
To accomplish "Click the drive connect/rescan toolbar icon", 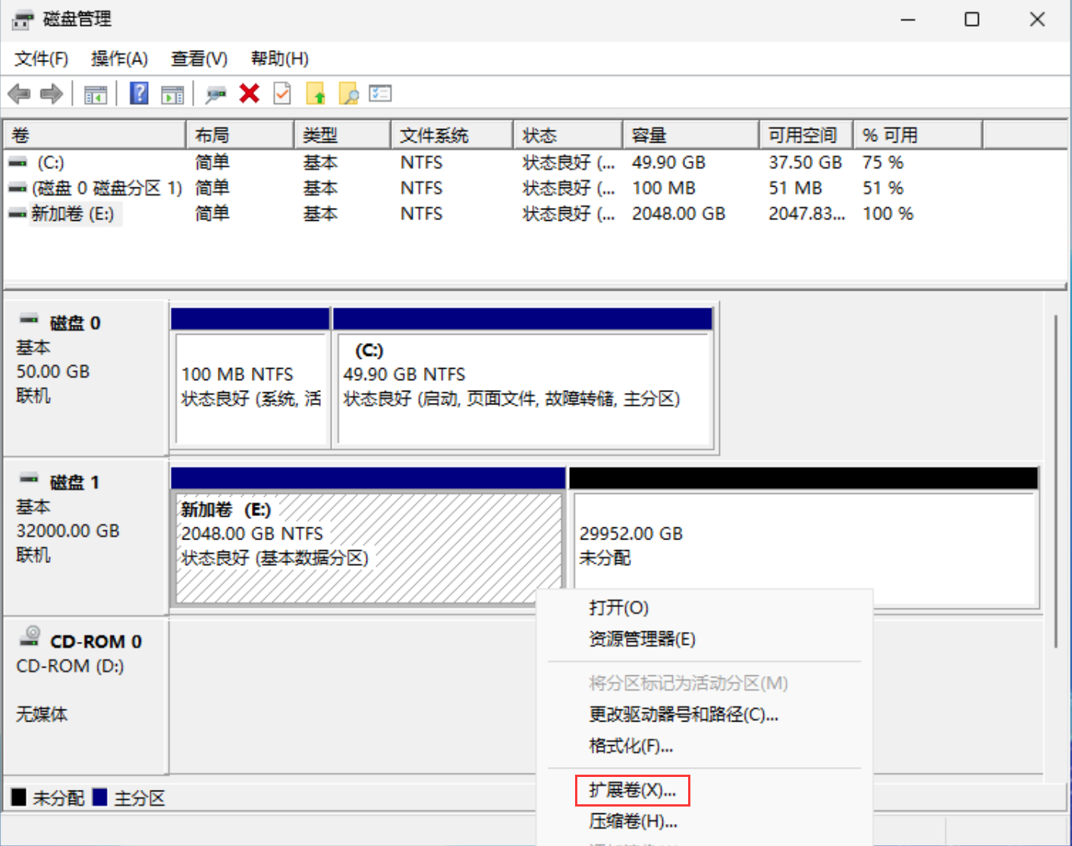I will (216, 94).
